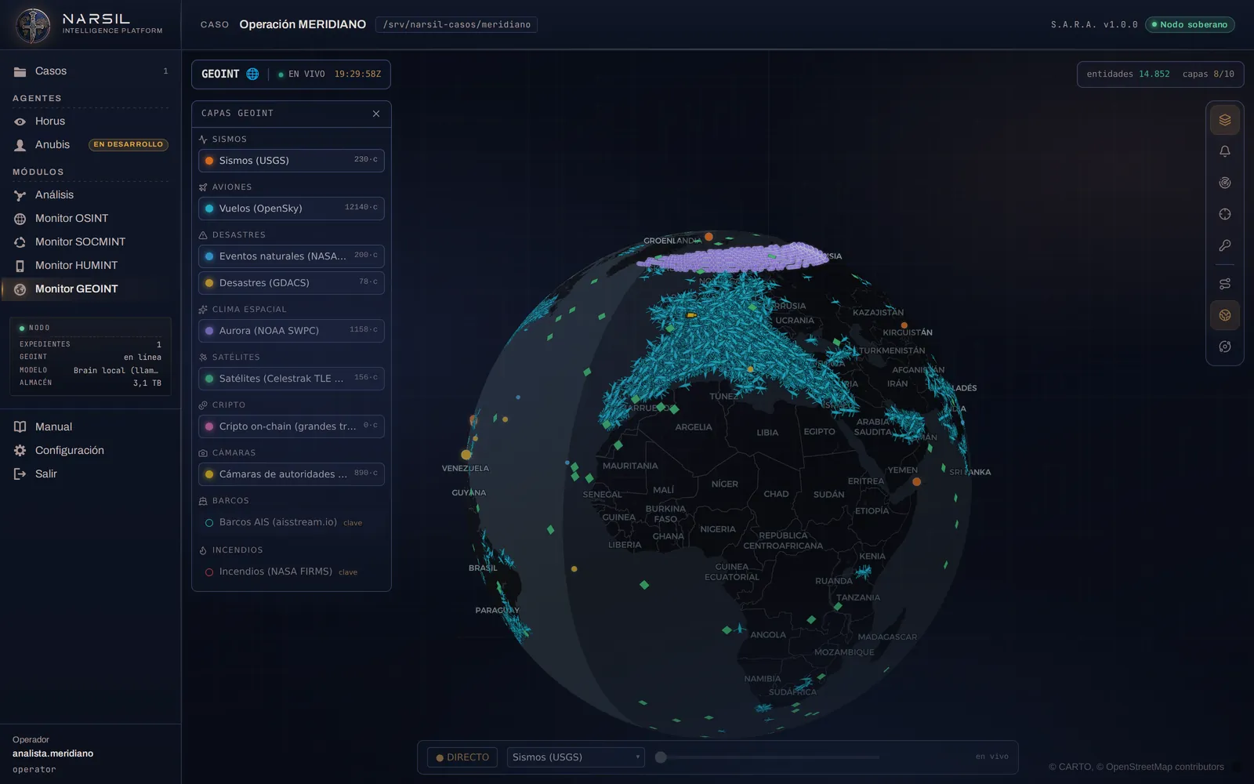Select the route path icon in toolbar
1254x784 pixels.
click(x=1225, y=284)
